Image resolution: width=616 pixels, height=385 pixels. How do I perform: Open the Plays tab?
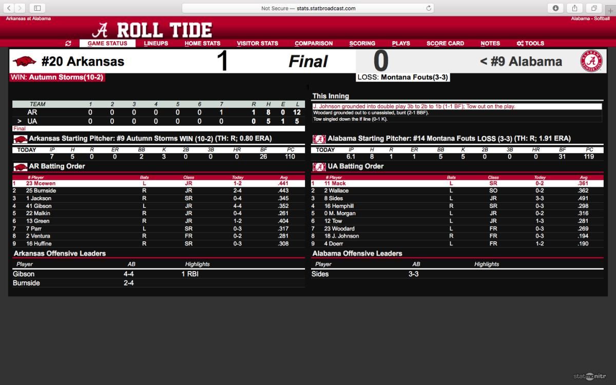tap(401, 44)
